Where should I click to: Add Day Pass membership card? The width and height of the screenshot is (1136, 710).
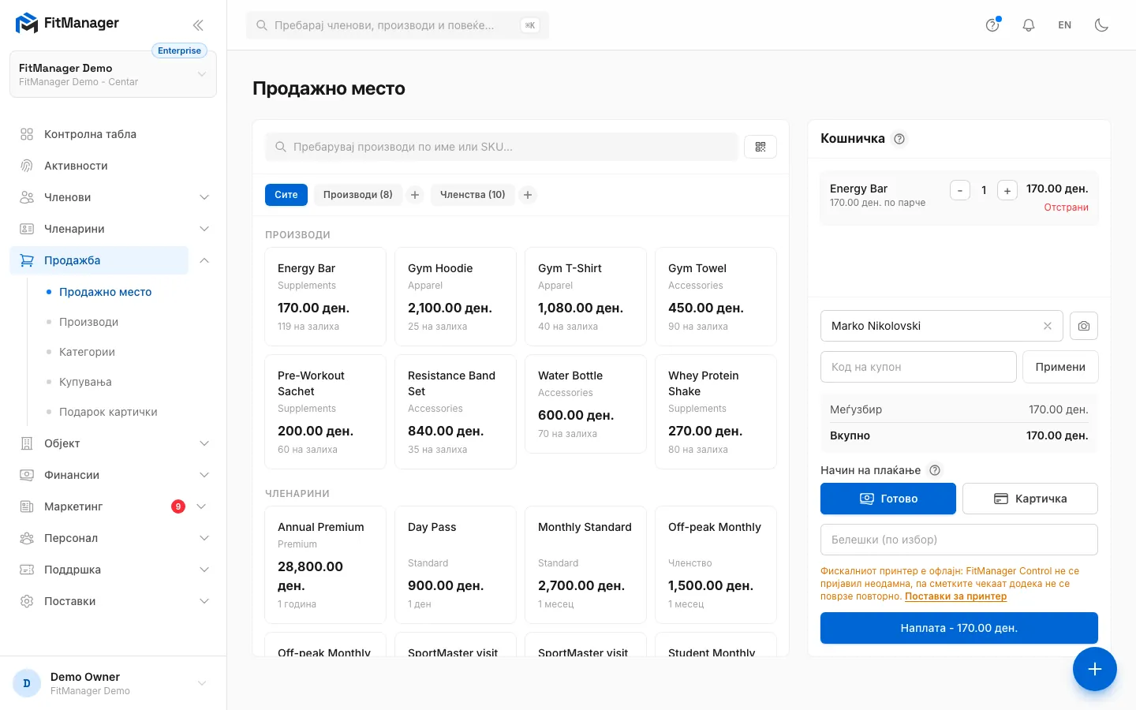[455, 565]
